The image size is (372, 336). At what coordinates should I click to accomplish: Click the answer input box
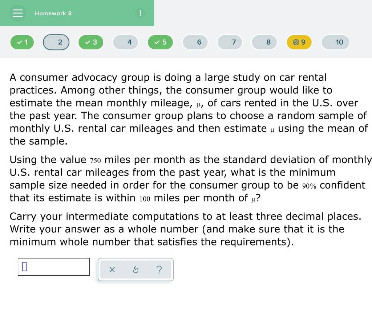click(54, 267)
